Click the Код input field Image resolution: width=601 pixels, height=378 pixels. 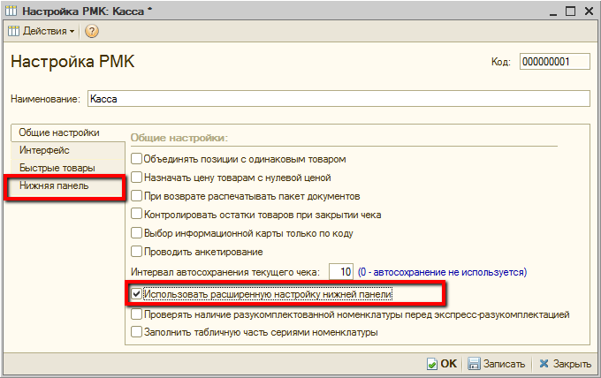point(554,62)
